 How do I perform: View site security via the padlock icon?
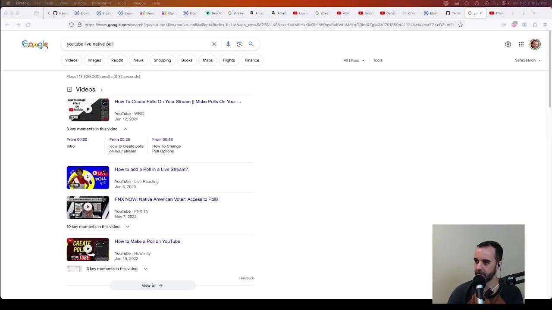click(79, 25)
